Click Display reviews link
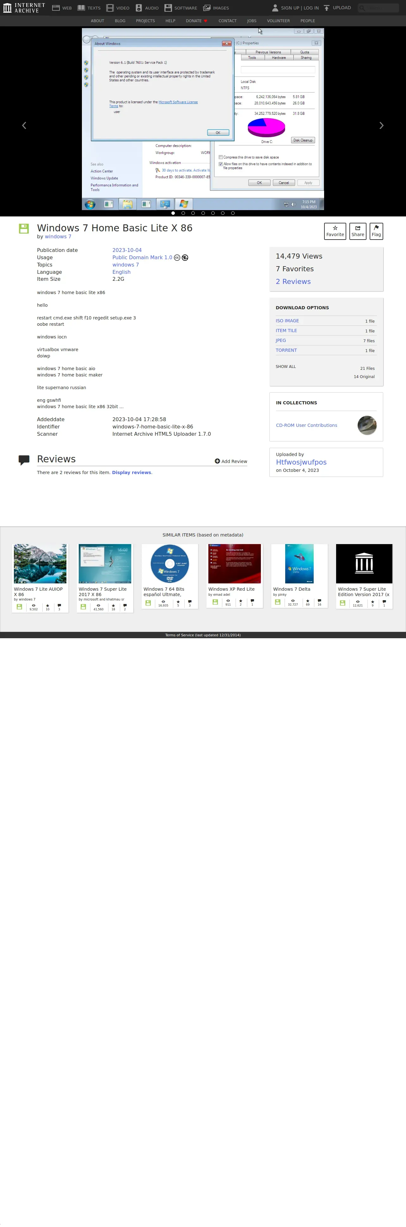 coord(132,472)
